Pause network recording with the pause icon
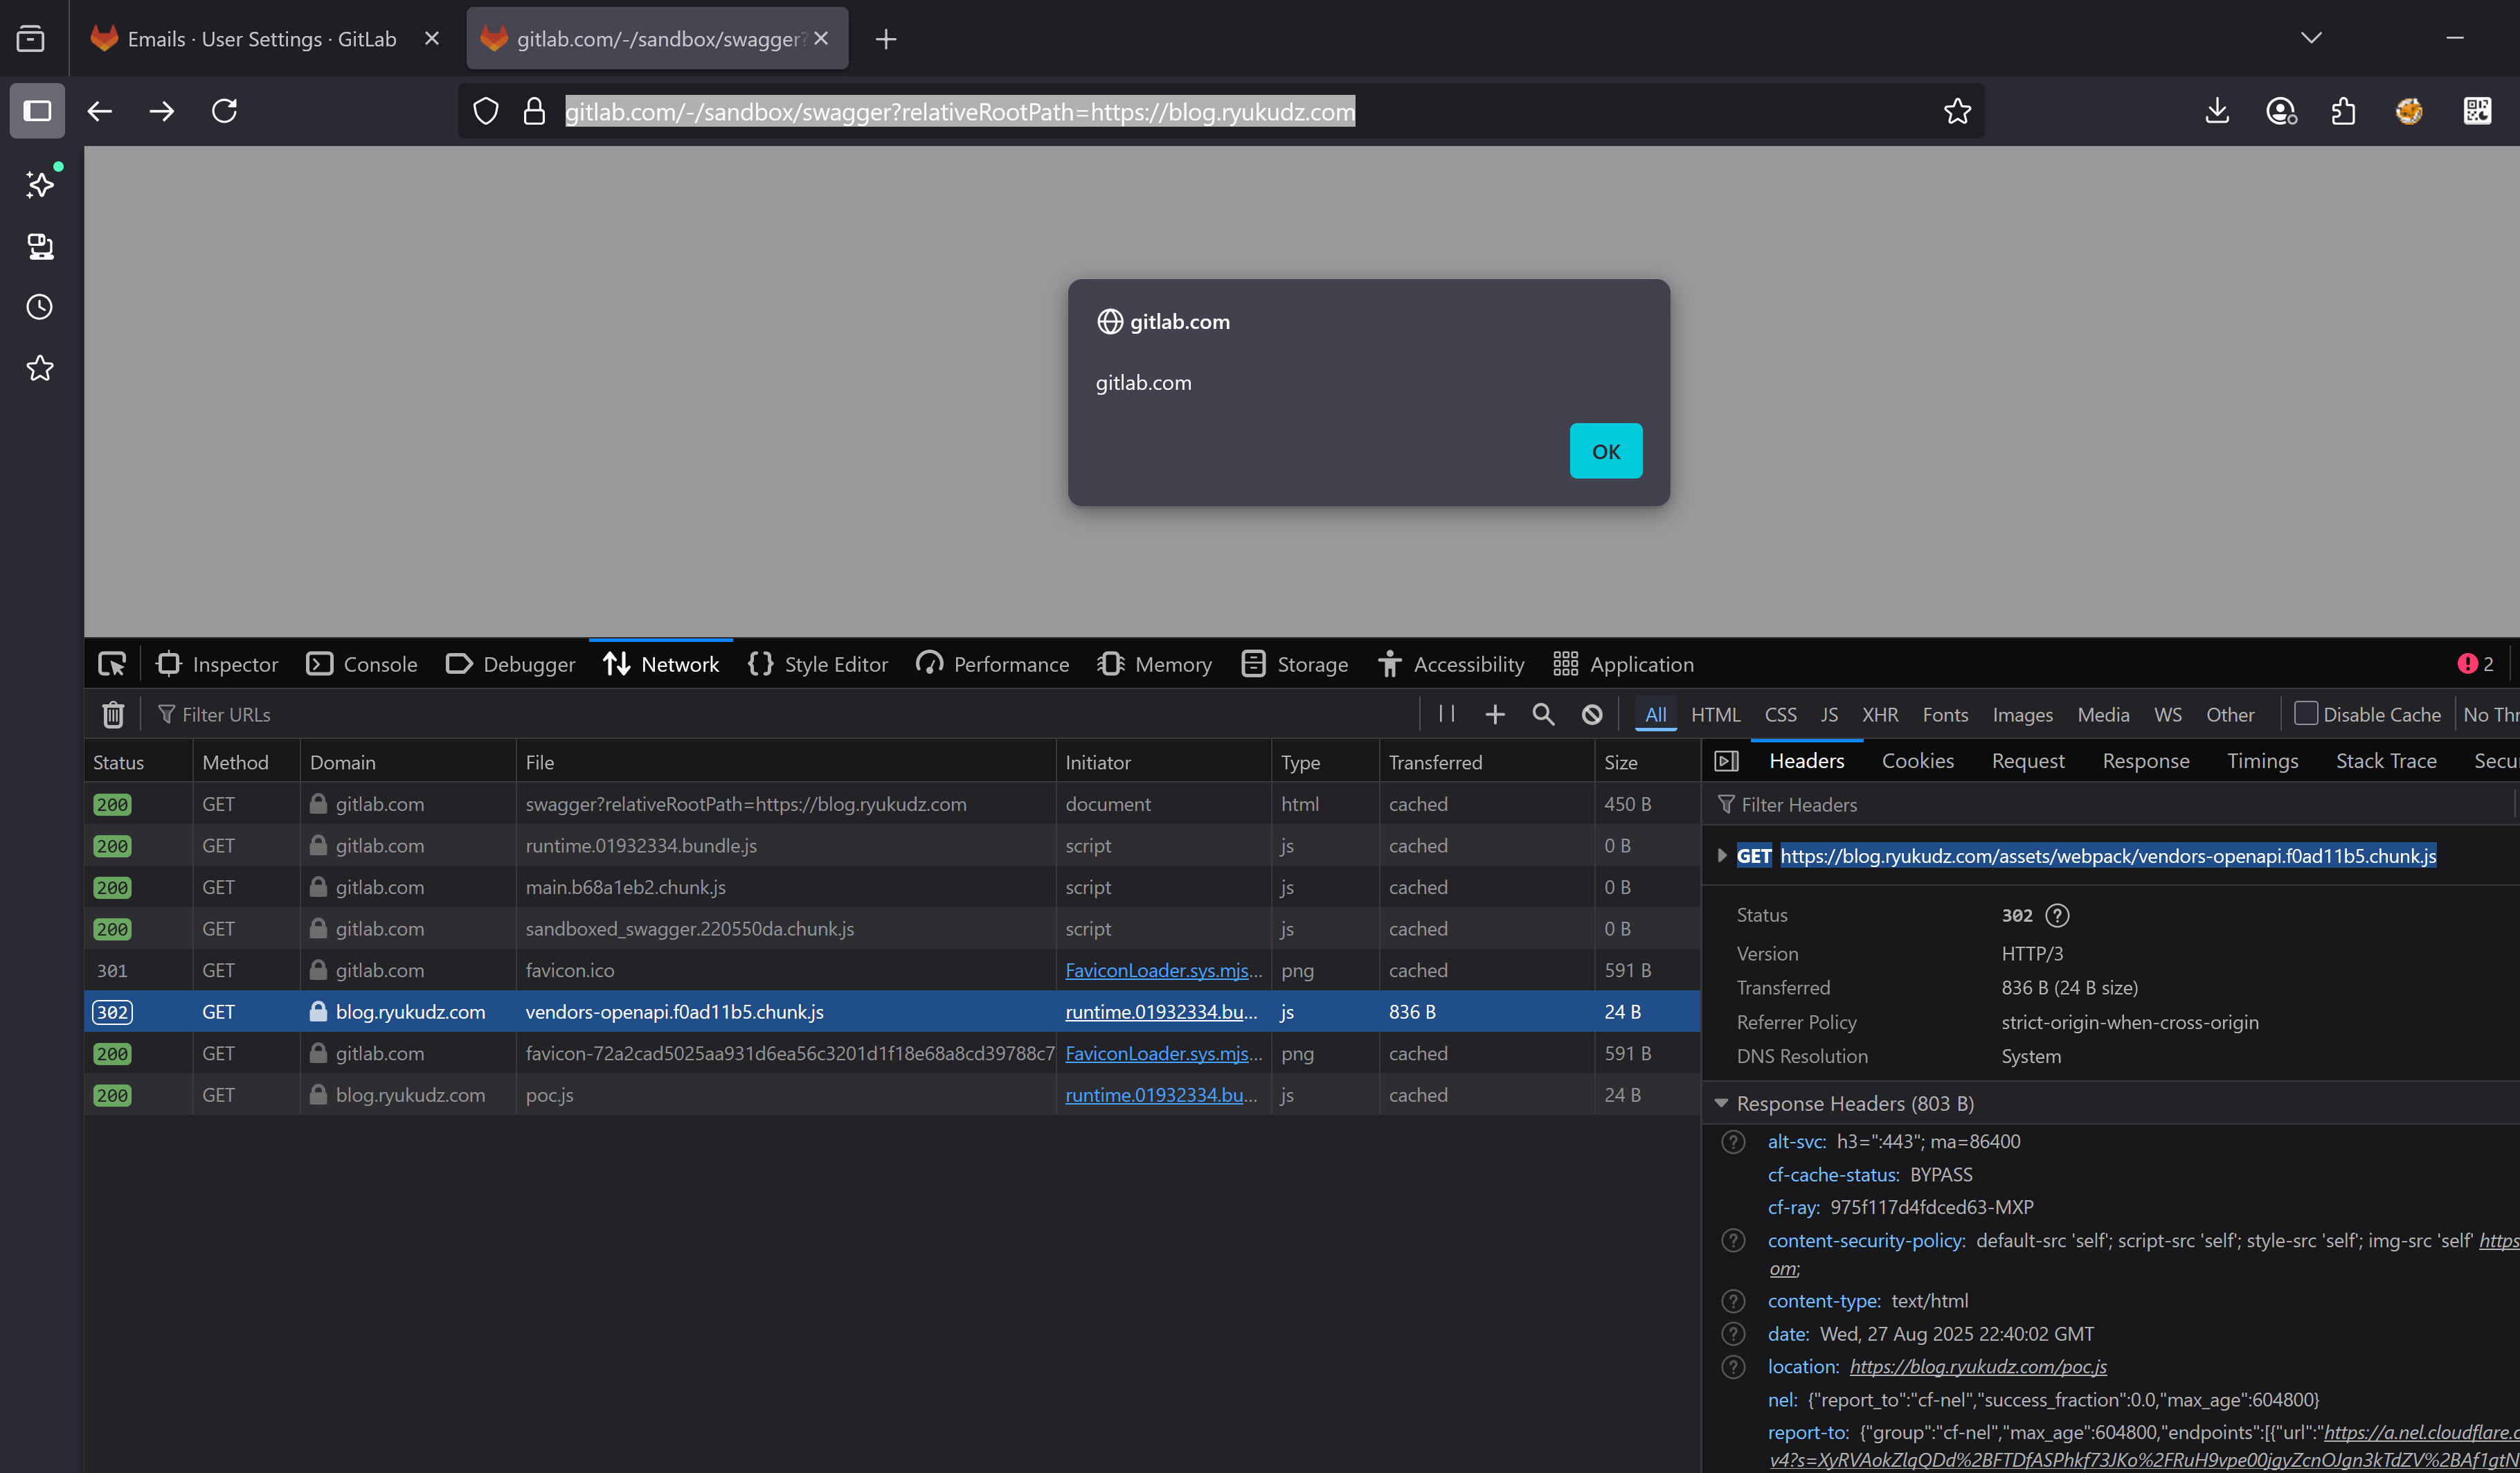 click(x=1446, y=714)
